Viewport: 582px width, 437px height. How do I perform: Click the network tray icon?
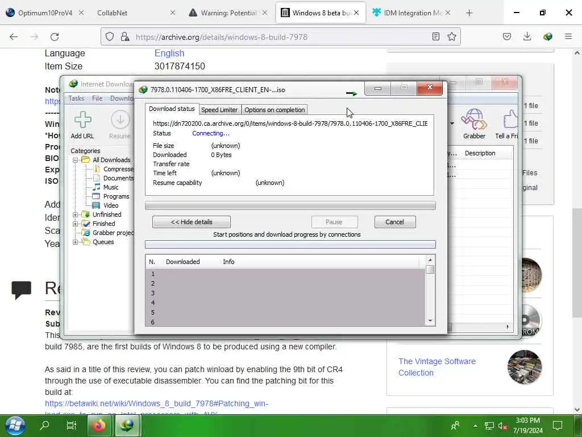click(489, 426)
